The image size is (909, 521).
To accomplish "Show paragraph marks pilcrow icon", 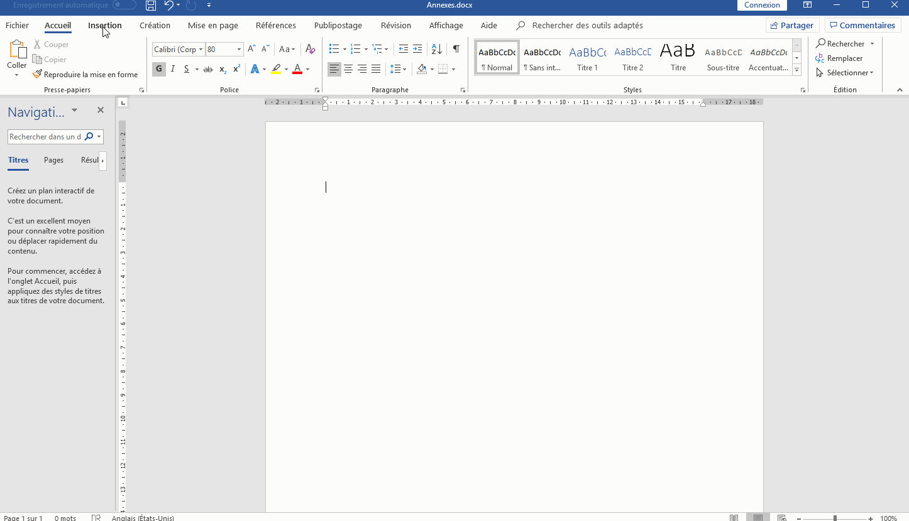I will (x=456, y=49).
